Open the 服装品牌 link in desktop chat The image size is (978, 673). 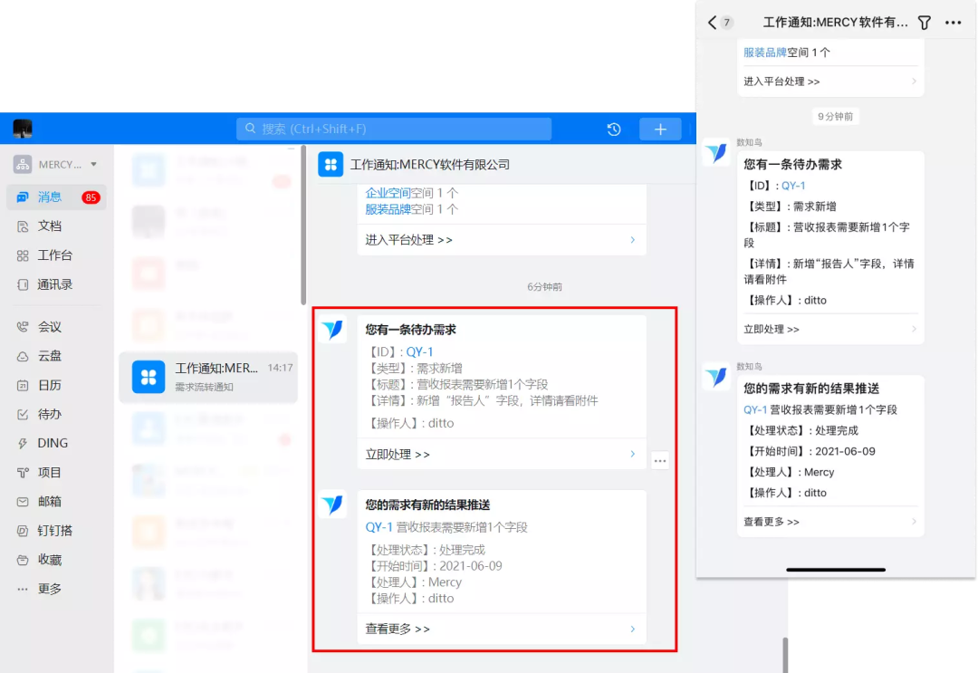(x=388, y=209)
